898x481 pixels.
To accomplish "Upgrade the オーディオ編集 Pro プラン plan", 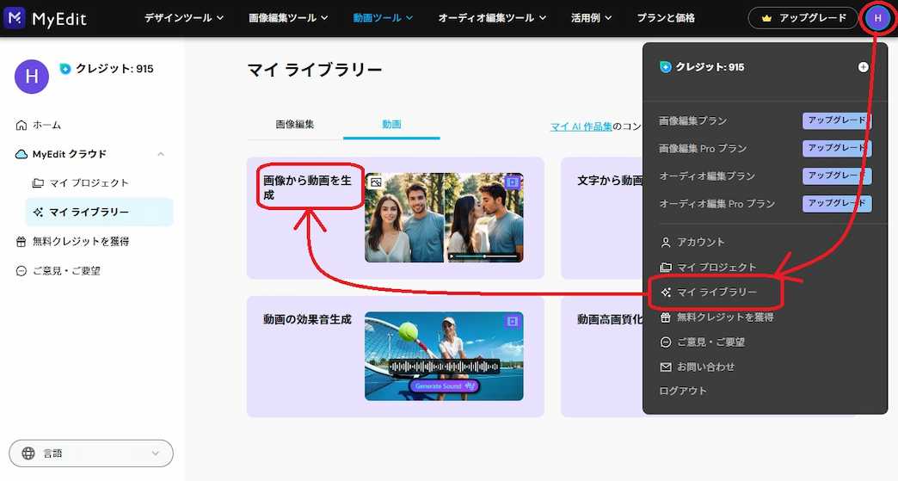I will (837, 203).
